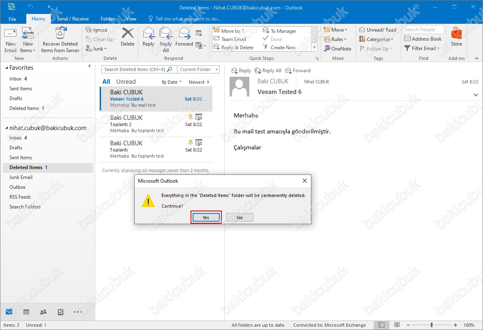483x330 pixels.
Task: Collapse the folder pane with the arrow
Action: 90,66
